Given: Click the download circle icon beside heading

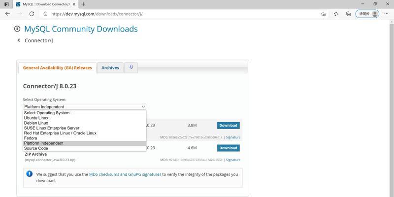Looking at the screenshot, I should (x=17, y=29).
